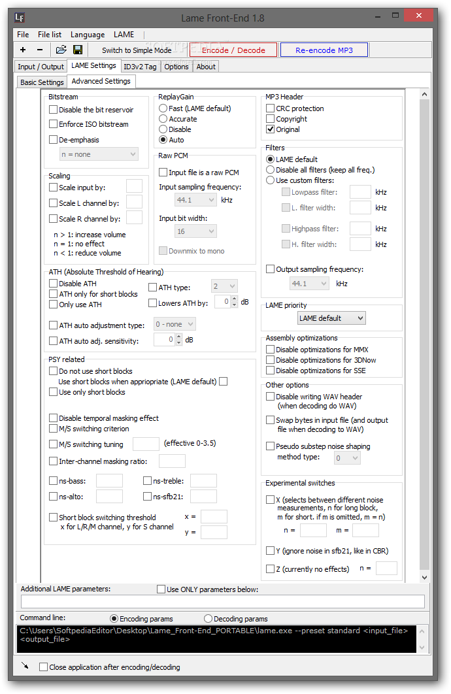Click the M/S switching tuning field
The image size is (451, 694).
(x=146, y=444)
